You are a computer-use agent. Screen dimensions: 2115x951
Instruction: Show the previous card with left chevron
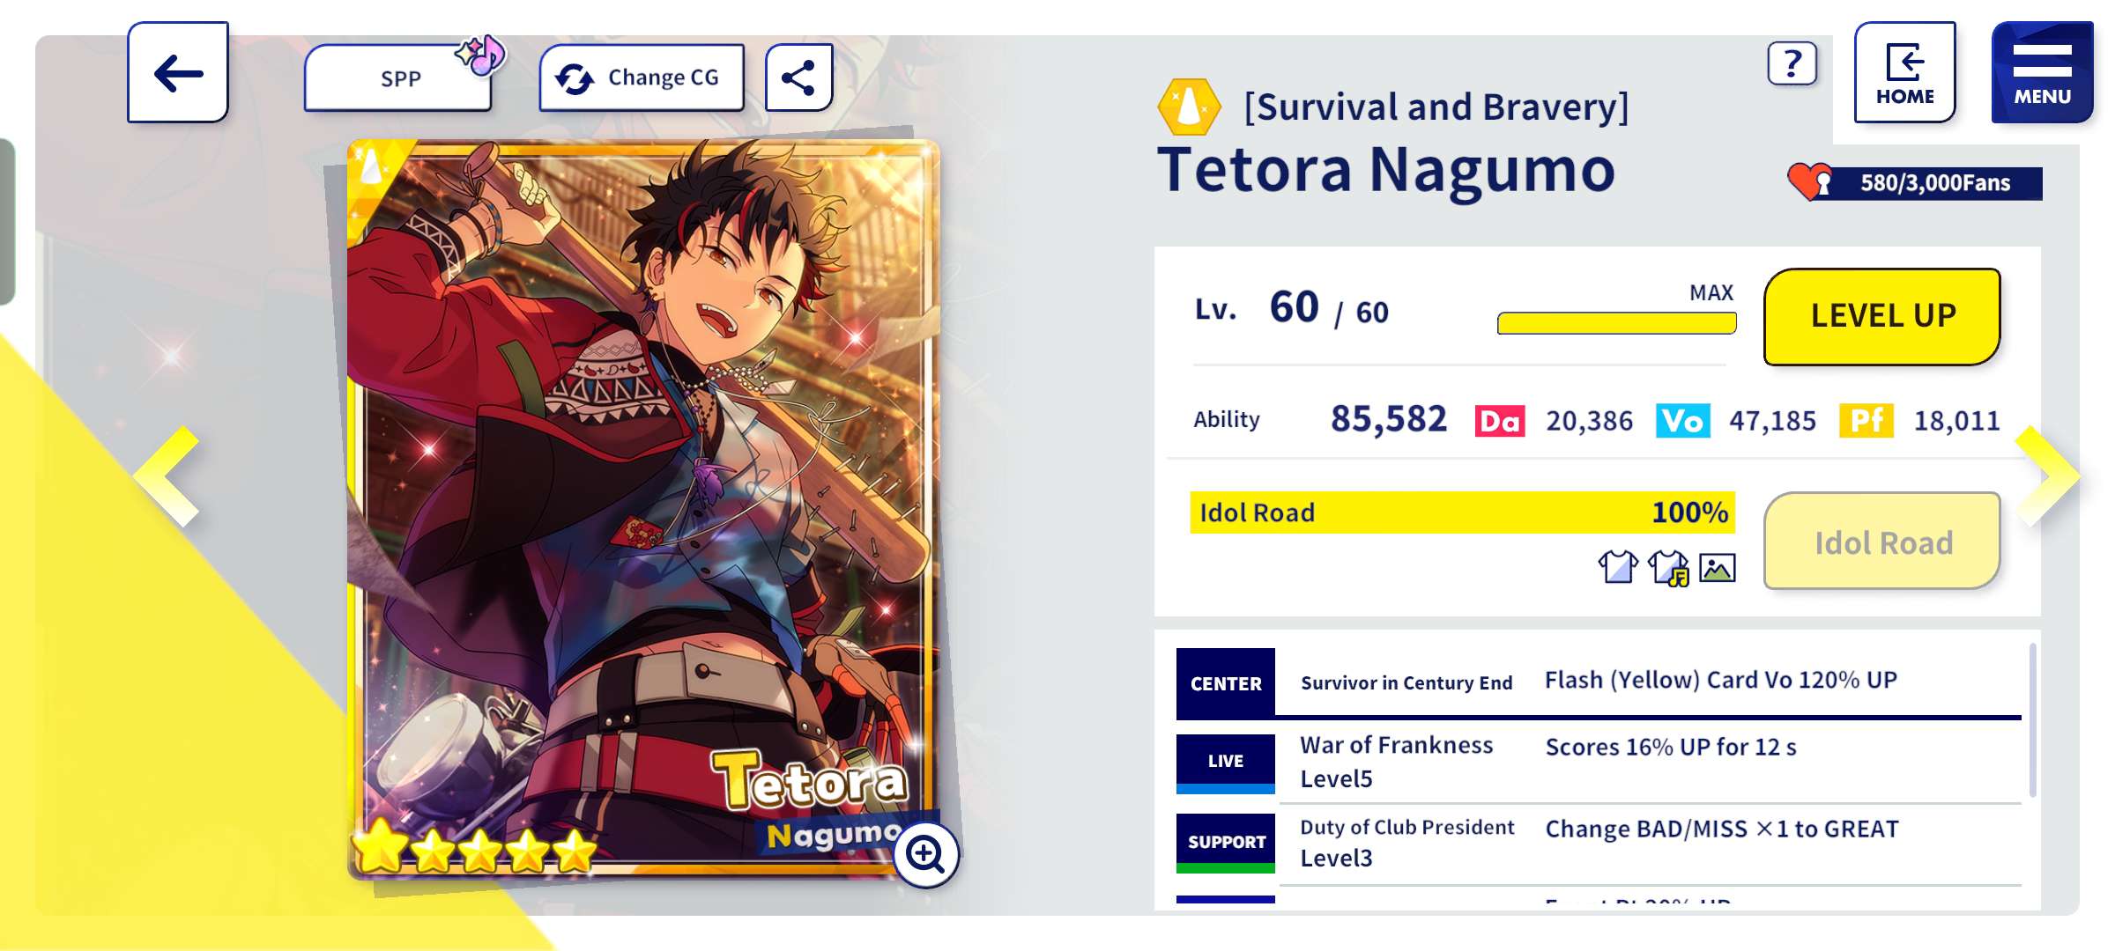[169, 476]
